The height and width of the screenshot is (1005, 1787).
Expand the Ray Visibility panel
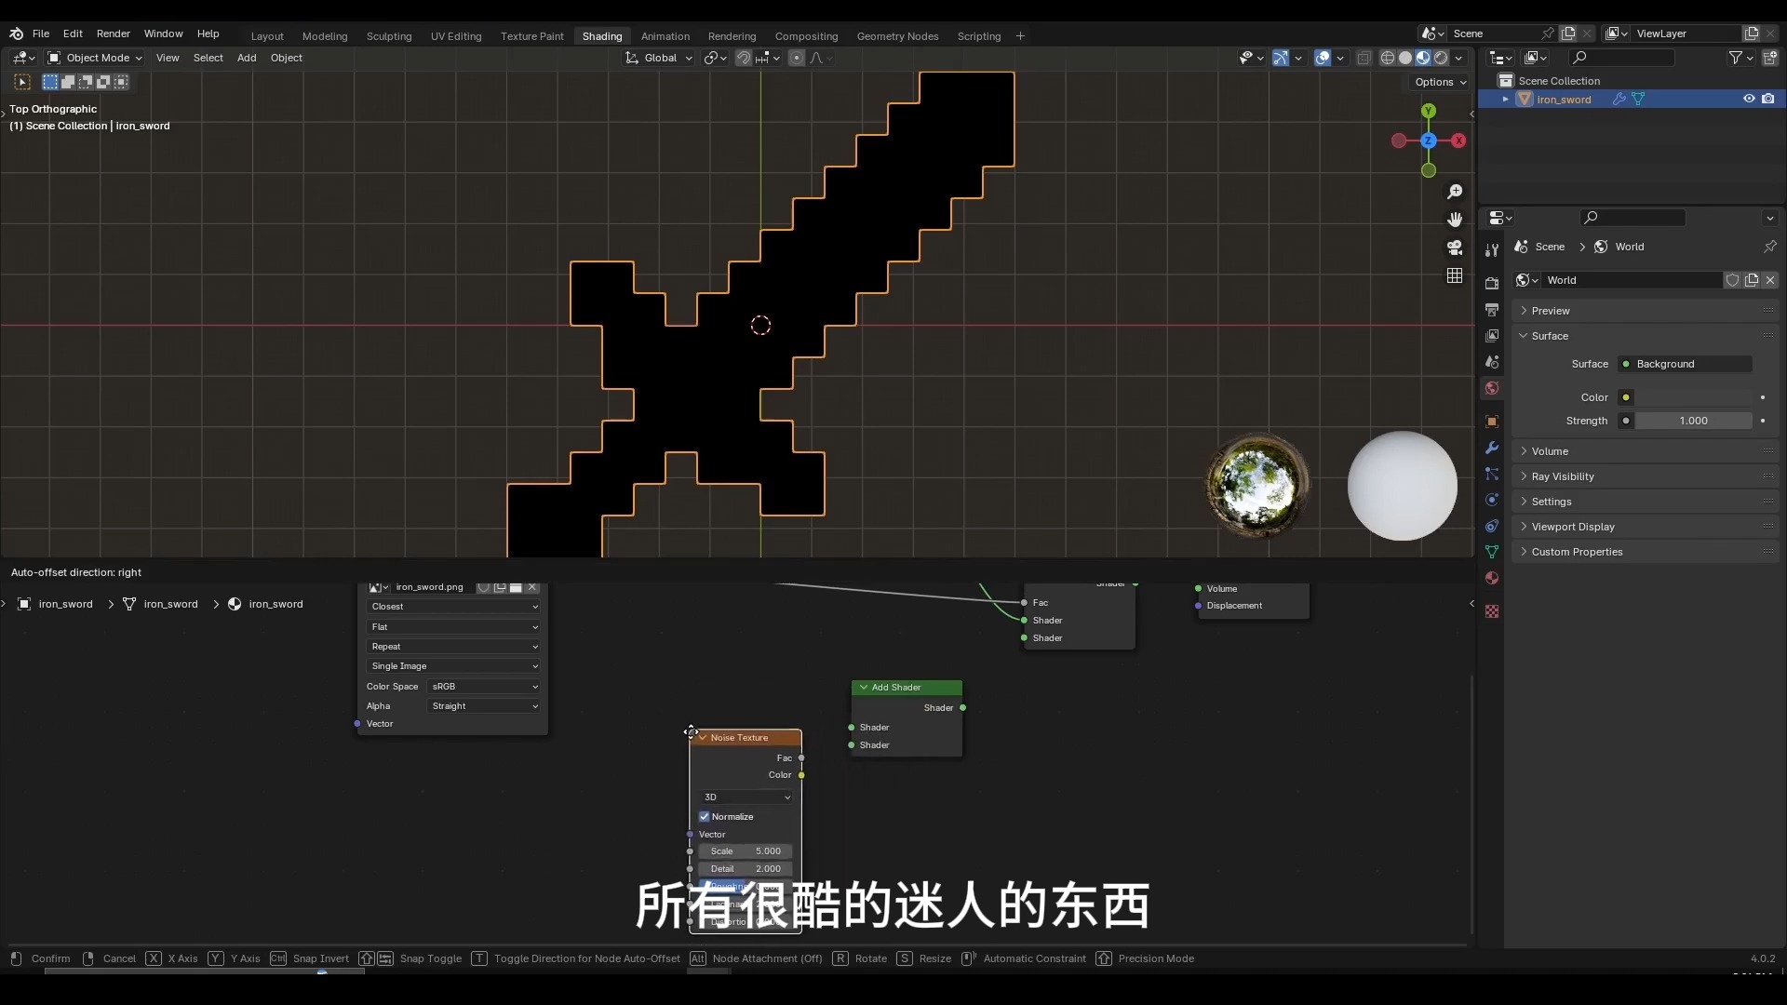pos(1563,476)
